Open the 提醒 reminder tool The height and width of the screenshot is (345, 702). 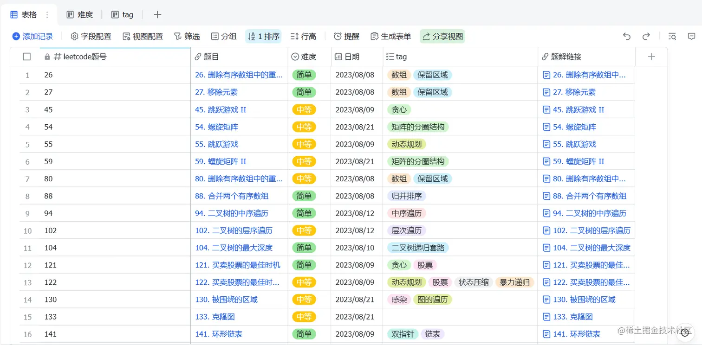pos(346,36)
